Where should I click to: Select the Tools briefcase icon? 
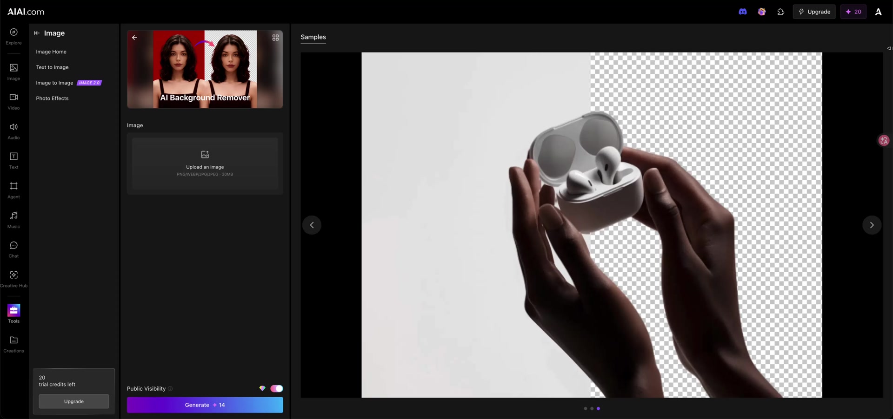[x=13, y=310]
